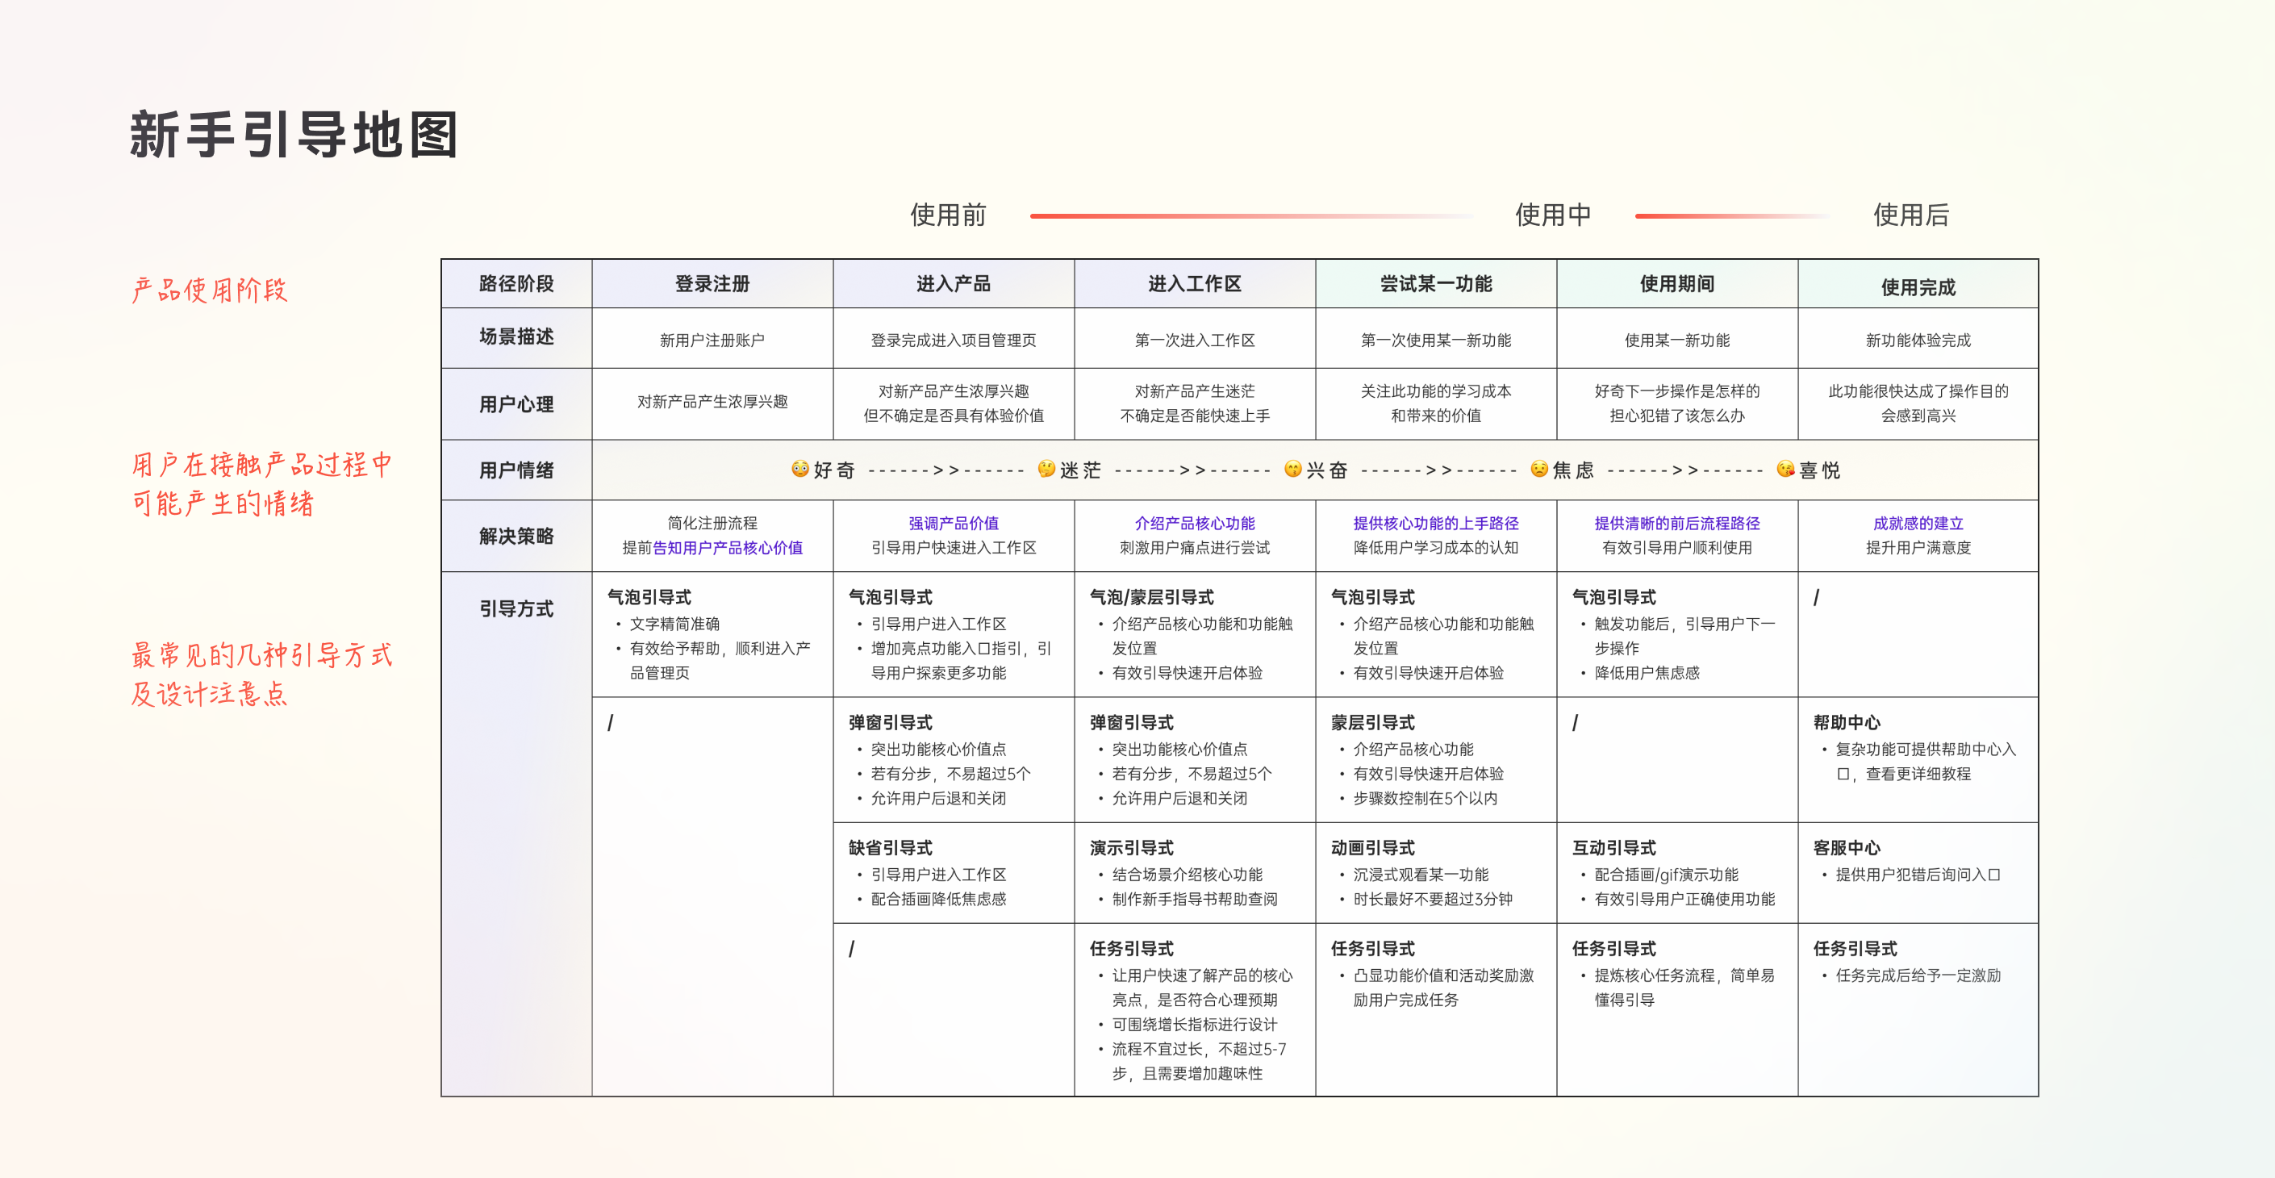Click the purple text 介绍产品核心功能
The image size is (2275, 1178).
tap(1194, 524)
